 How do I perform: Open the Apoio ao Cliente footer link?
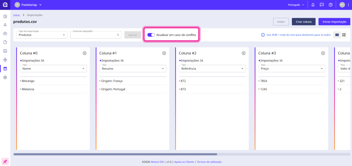184,162
